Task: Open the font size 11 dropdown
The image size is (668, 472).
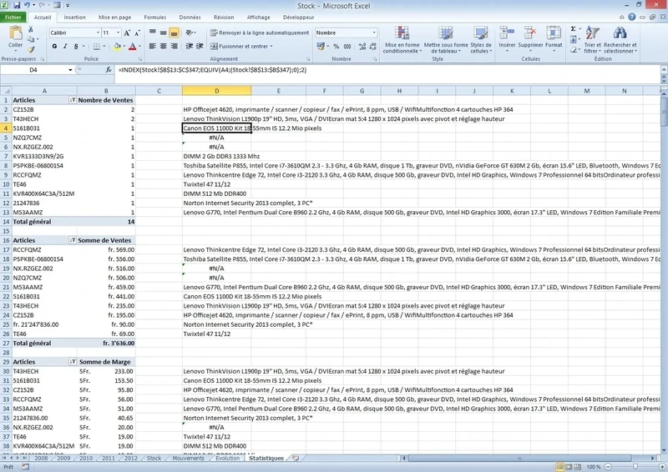Action: (x=118, y=33)
